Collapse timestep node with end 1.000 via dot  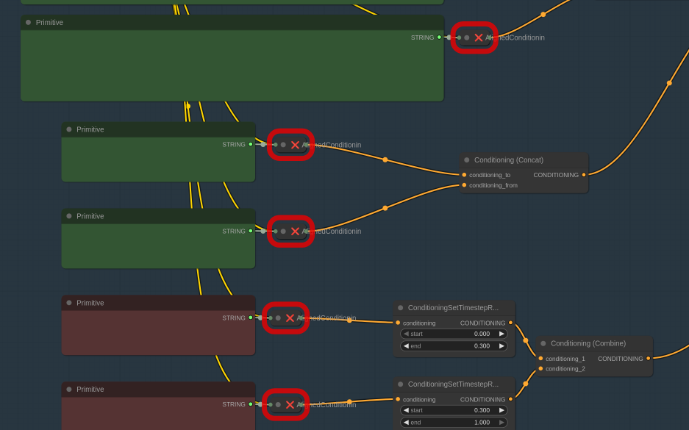pyautogui.click(x=400, y=384)
